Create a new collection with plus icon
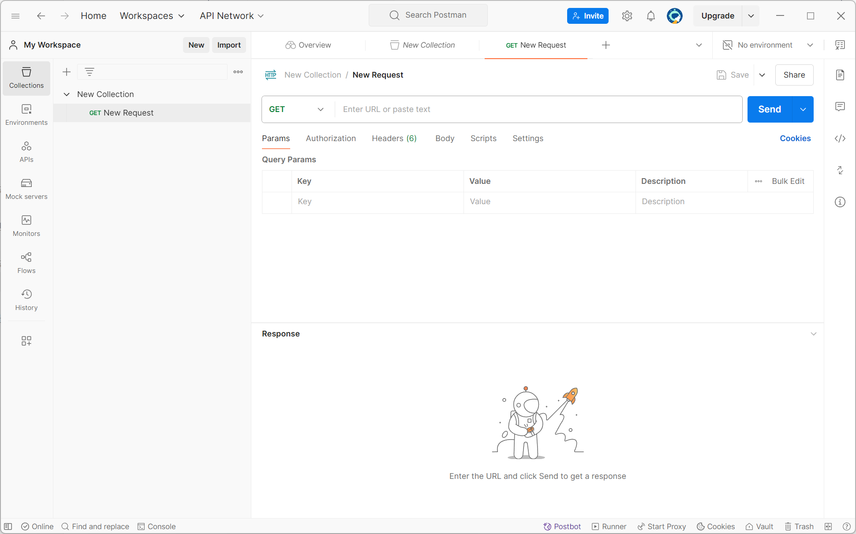The width and height of the screenshot is (856, 534). point(67,72)
